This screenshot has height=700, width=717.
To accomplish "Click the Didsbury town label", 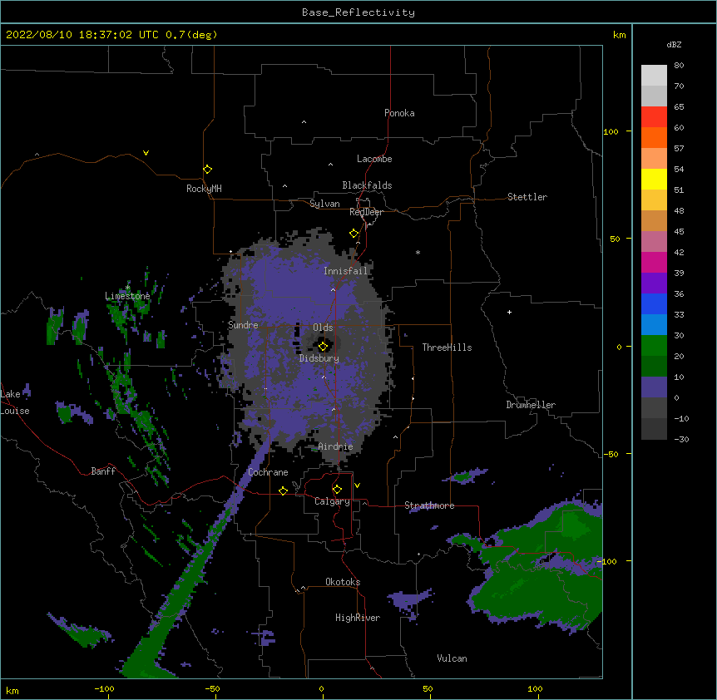I will [319, 358].
